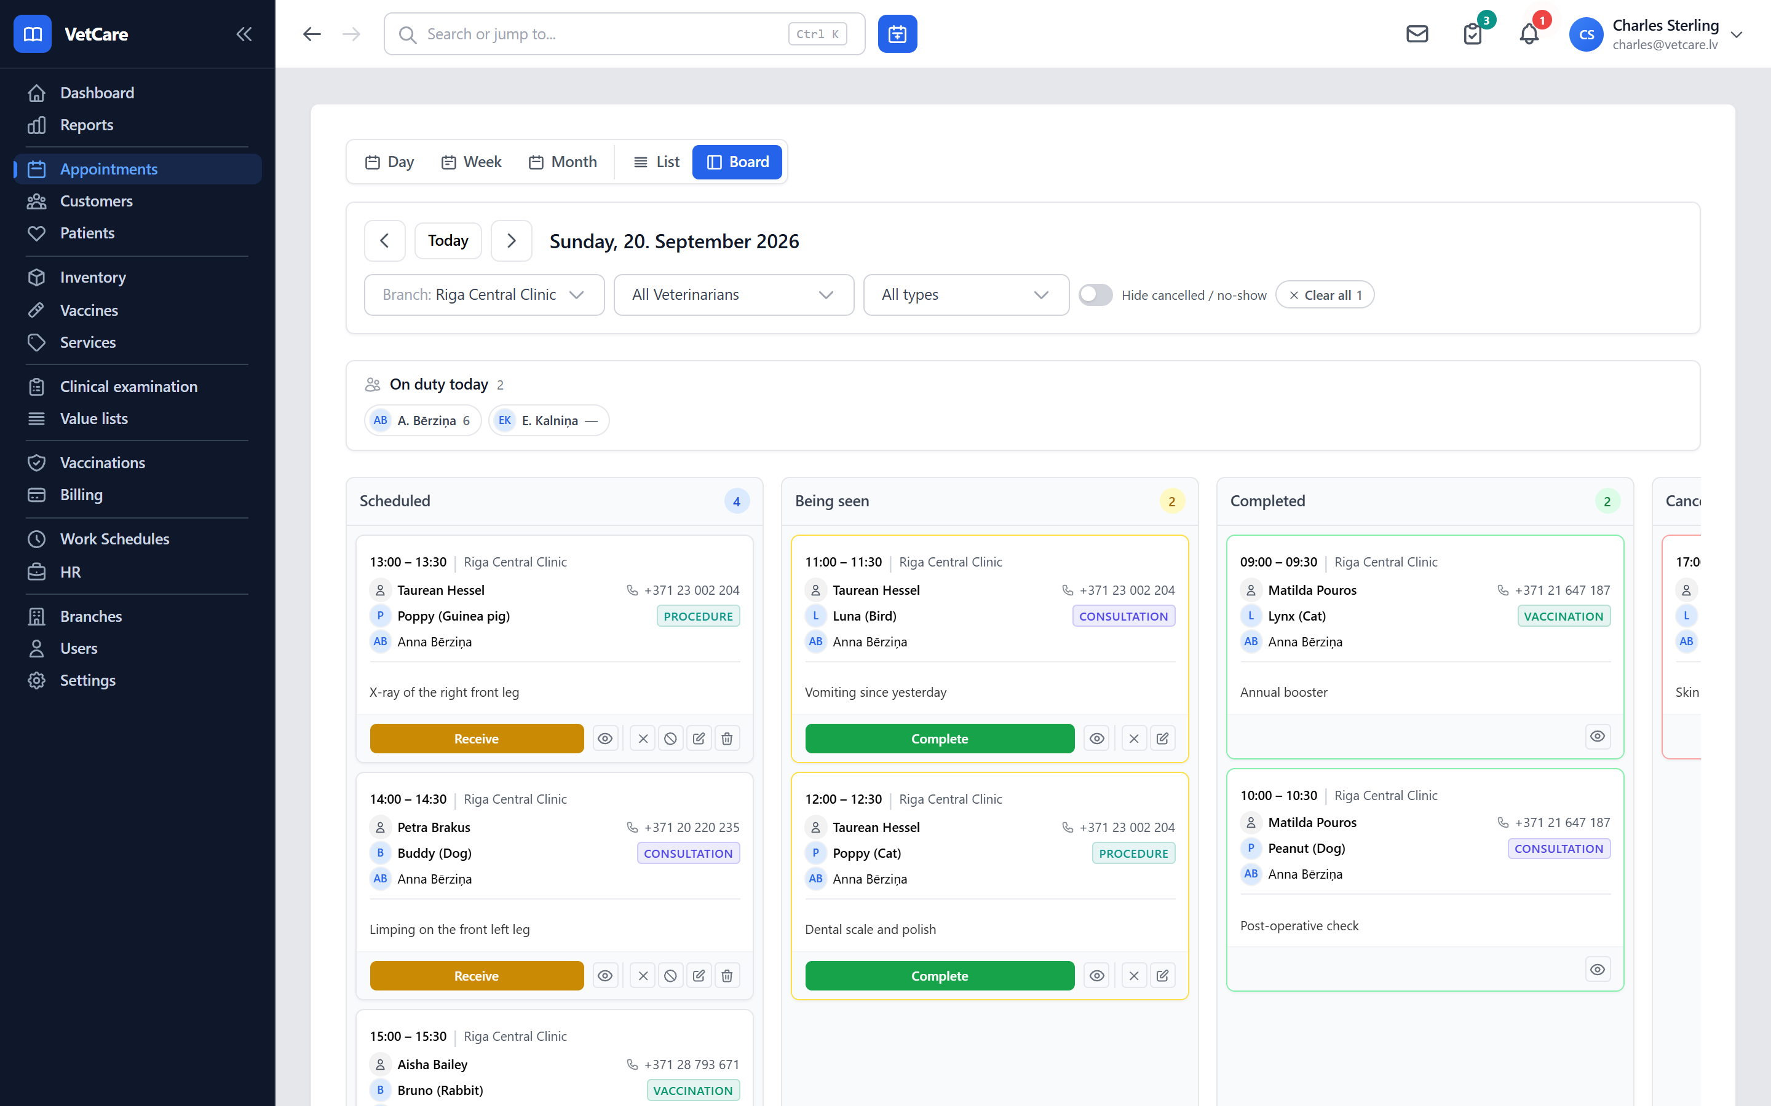Screen dimensions: 1771x1106
Task: Switch to Day view
Action: point(389,162)
